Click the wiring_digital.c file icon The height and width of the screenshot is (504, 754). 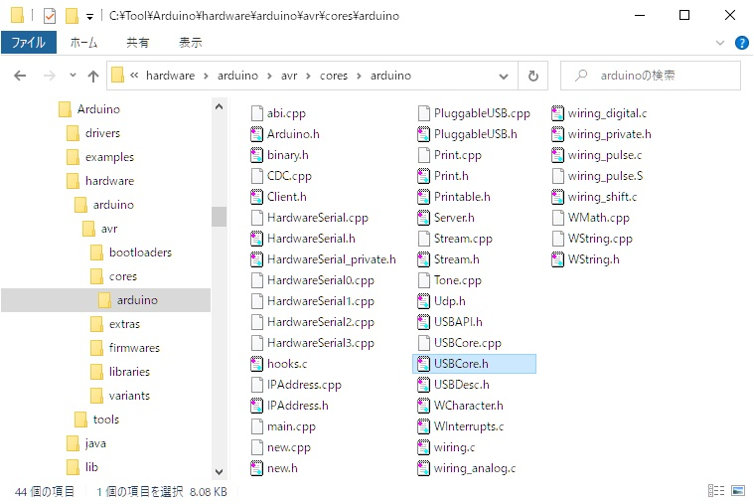click(x=558, y=113)
